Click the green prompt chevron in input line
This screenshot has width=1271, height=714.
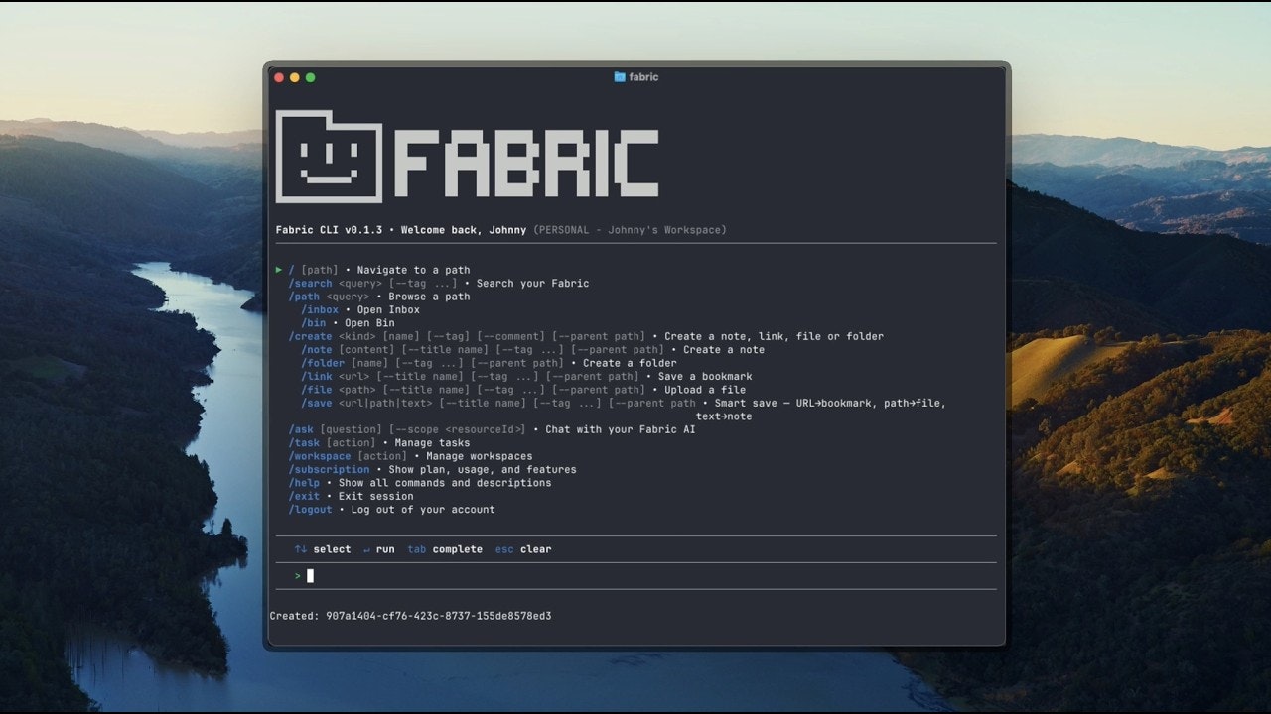(298, 576)
